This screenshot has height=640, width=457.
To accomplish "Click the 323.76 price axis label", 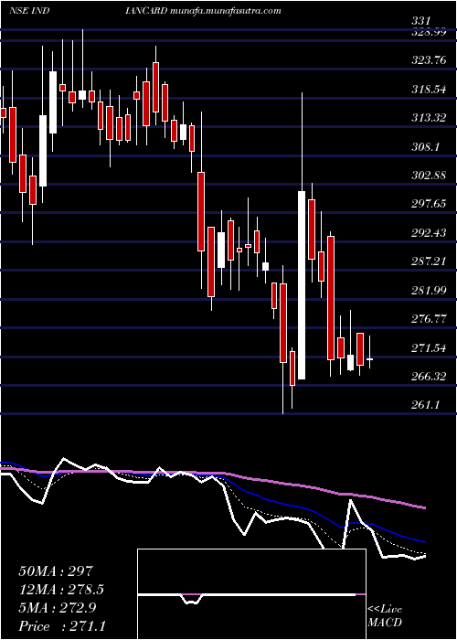I will pos(429,60).
